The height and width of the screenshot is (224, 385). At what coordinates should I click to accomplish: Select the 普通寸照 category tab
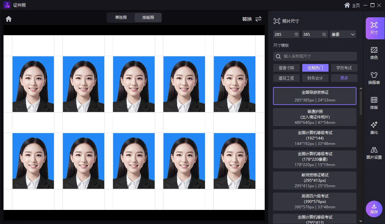pyautogui.click(x=286, y=68)
